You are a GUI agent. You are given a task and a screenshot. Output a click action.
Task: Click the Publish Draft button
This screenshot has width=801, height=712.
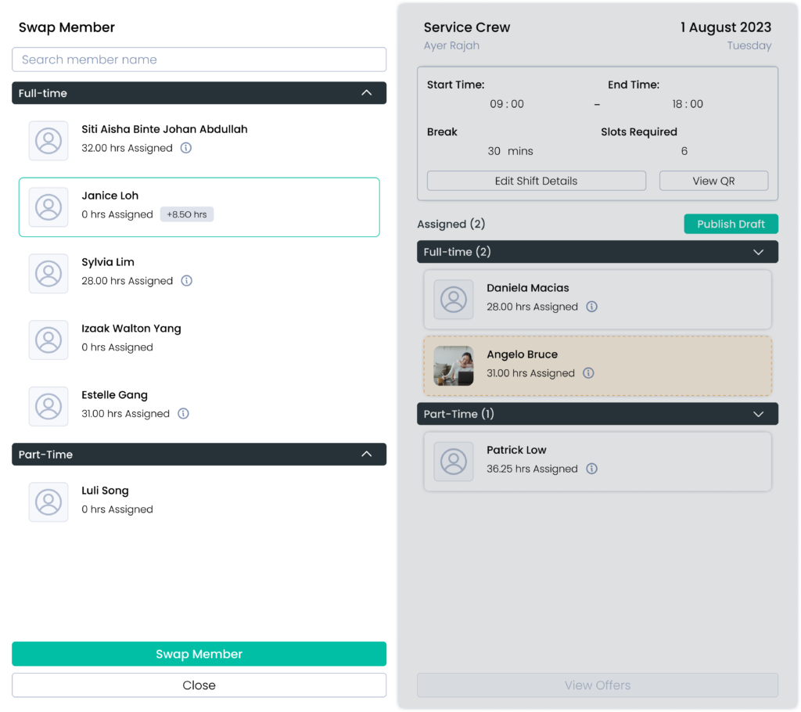point(731,224)
